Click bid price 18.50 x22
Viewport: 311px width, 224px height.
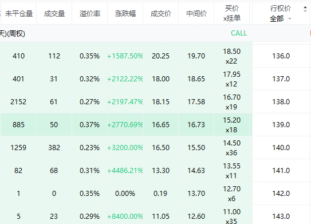coord(231,56)
